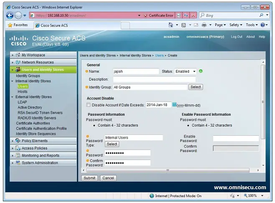Collapse the External Identity Stores tree node
Image resolution: width=275 pixels, height=203 pixels.
pos(12,97)
